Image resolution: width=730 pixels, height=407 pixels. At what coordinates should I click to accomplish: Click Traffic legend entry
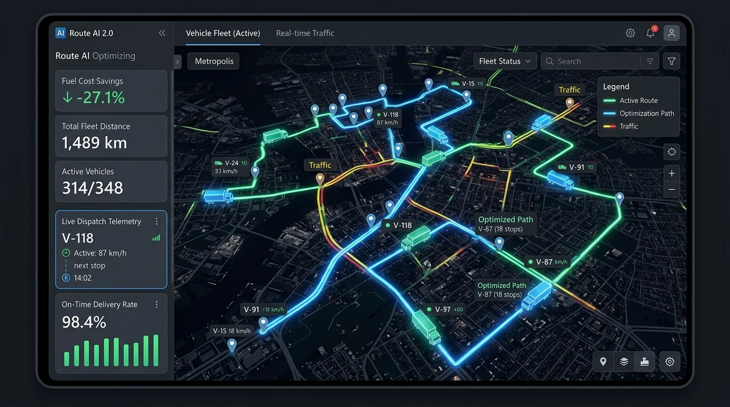[x=621, y=126]
